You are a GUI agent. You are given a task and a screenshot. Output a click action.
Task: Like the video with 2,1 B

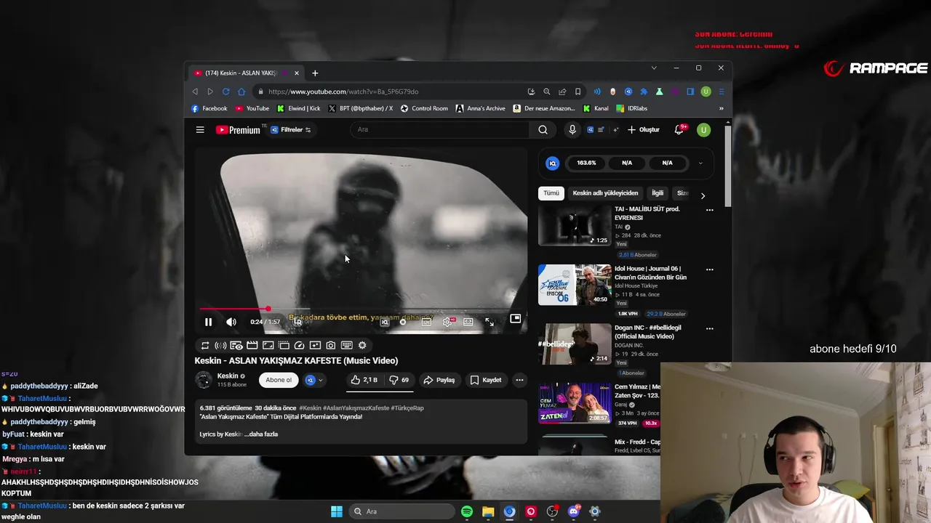pos(364,380)
